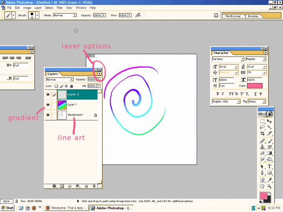Hide the Background layer
Viewport: 283px width, 212px height.
[x=48, y=115]
